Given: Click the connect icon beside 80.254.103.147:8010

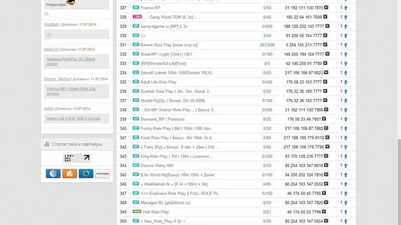Looking at the screenshot, I should tap(326, 165).
